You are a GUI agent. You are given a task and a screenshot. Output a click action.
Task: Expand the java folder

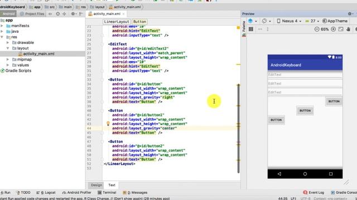pyautogui.click(x=2, y=31)
